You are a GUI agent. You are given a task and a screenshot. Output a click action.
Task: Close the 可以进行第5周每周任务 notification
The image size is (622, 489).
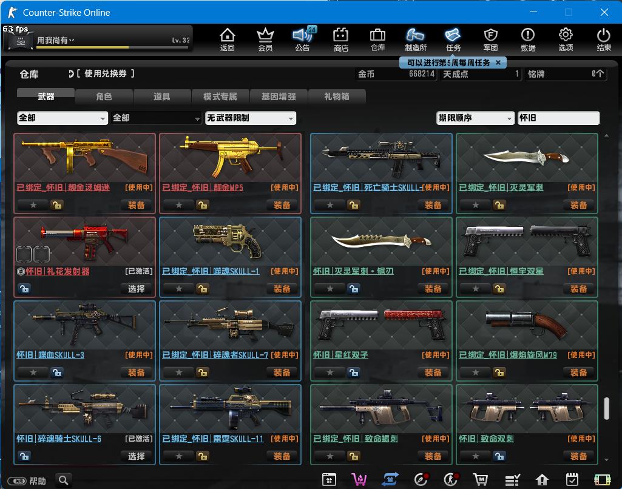click(x=498, y=62)
